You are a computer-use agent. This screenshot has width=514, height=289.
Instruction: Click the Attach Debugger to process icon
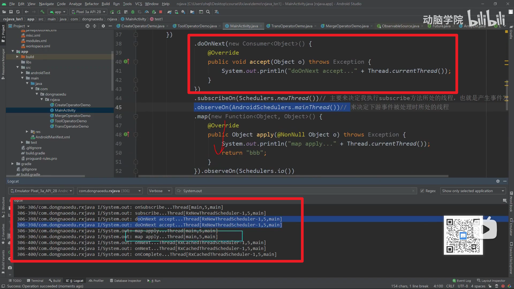154,12
